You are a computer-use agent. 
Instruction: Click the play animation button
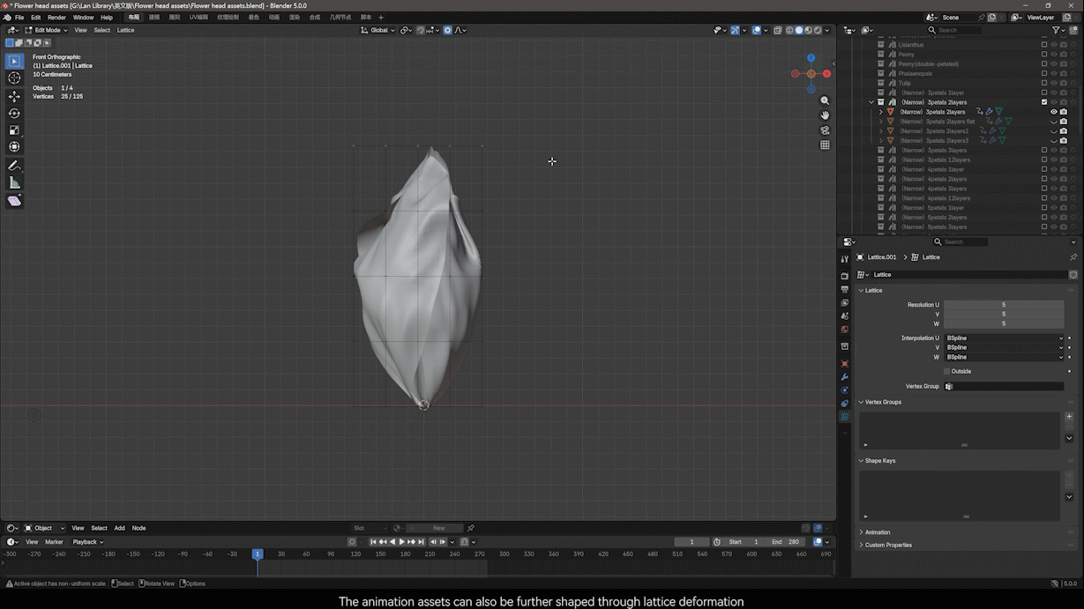(x=401, y=542)
